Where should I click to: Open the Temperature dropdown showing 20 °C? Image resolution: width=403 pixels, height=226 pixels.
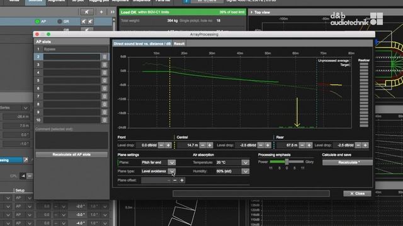[245, 163]
